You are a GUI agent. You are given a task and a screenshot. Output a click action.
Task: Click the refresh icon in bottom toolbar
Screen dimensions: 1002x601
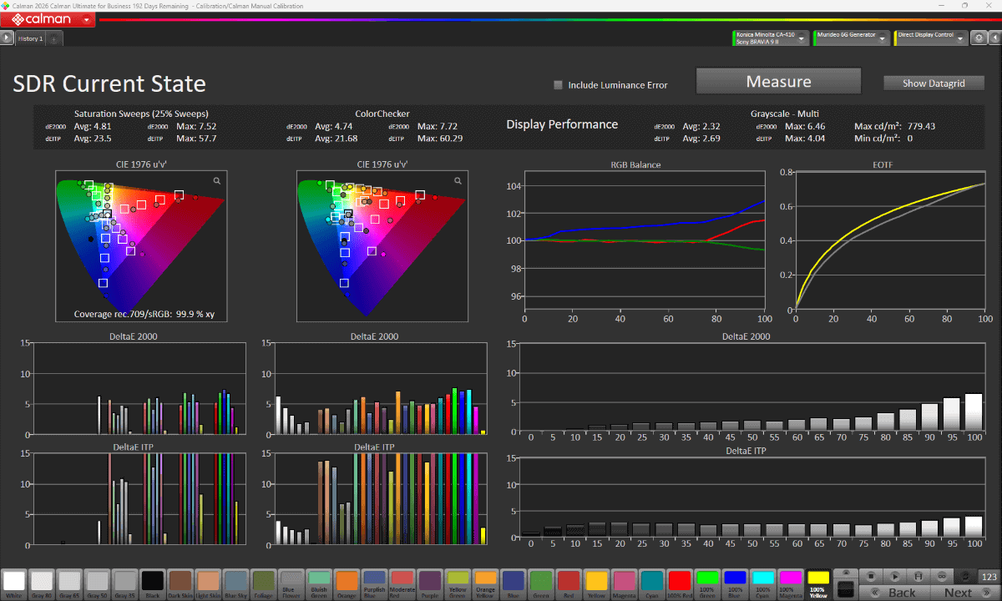coord(966,576)
